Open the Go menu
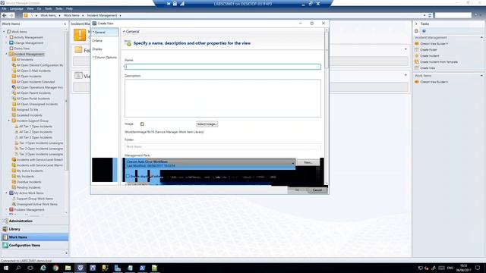Image resolution: width=486 pixels, height=273 pixels. pyautogui.click(x=39, y=8)
